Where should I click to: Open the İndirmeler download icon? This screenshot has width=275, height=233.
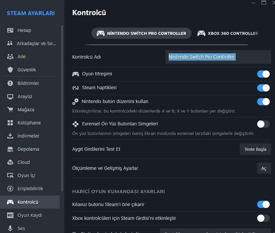pos(10,136)
